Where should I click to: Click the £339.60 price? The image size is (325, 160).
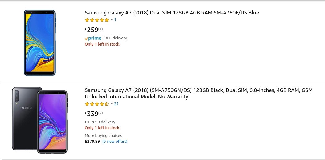[x=94, y=114]
